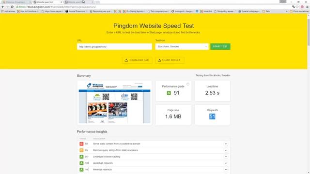This screenshot has width=310, height=174.
Task: Reload the page with the refresh icon
Action: [12, 7]
